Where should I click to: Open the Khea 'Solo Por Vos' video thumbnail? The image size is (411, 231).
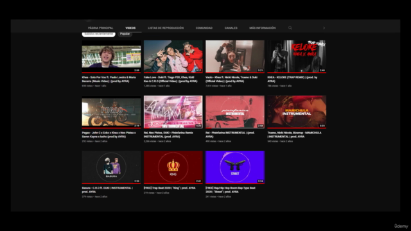(111, 56)
